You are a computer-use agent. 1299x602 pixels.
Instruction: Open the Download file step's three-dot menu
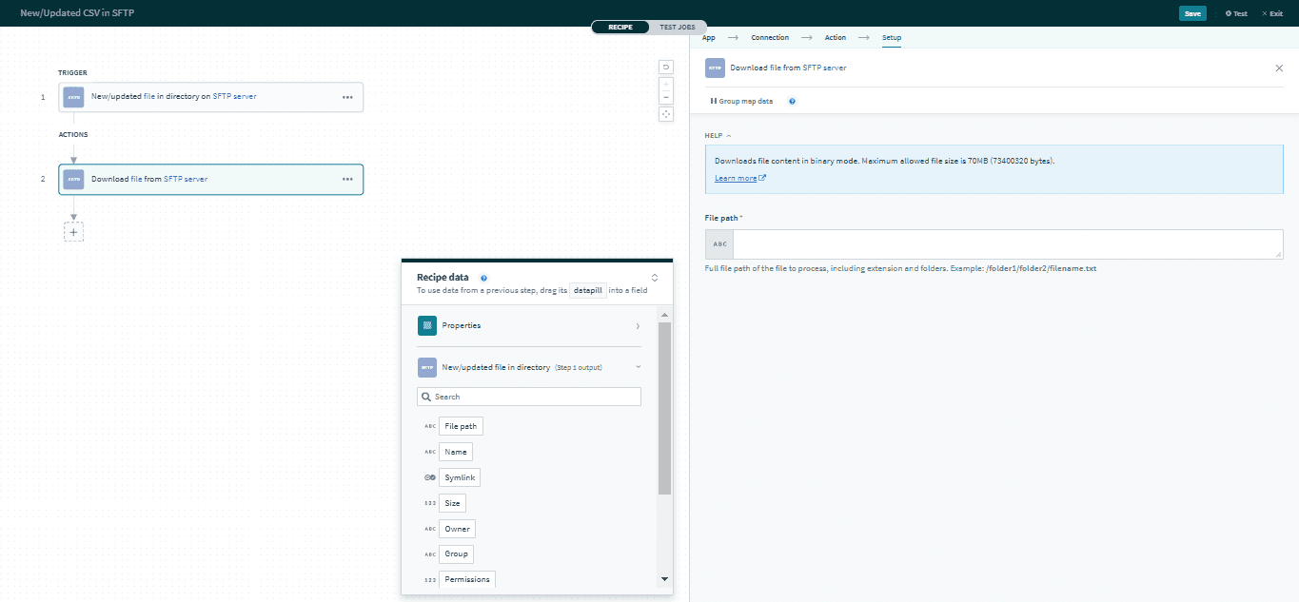347,179
